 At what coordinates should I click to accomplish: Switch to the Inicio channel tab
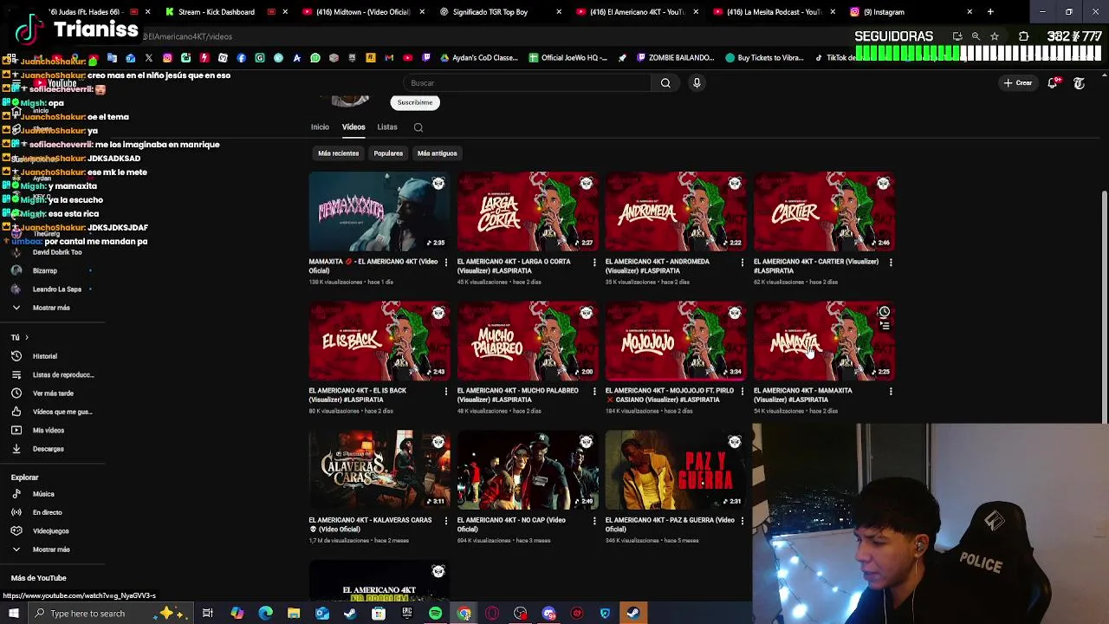[320, 127]
